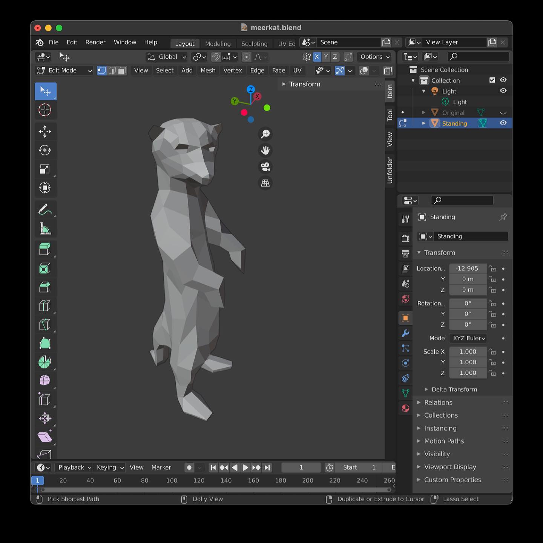543x543 pixels.
Task: Open the Unfolder sidebar tab
Action: [x=390, y=171]
